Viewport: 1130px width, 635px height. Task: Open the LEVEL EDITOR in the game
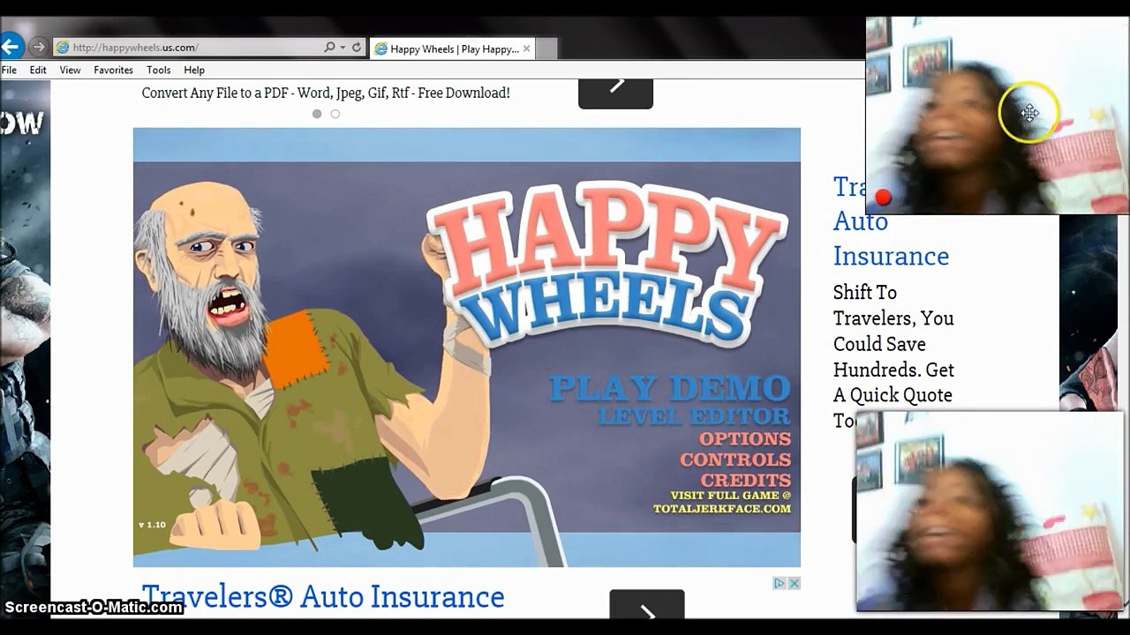694,415
